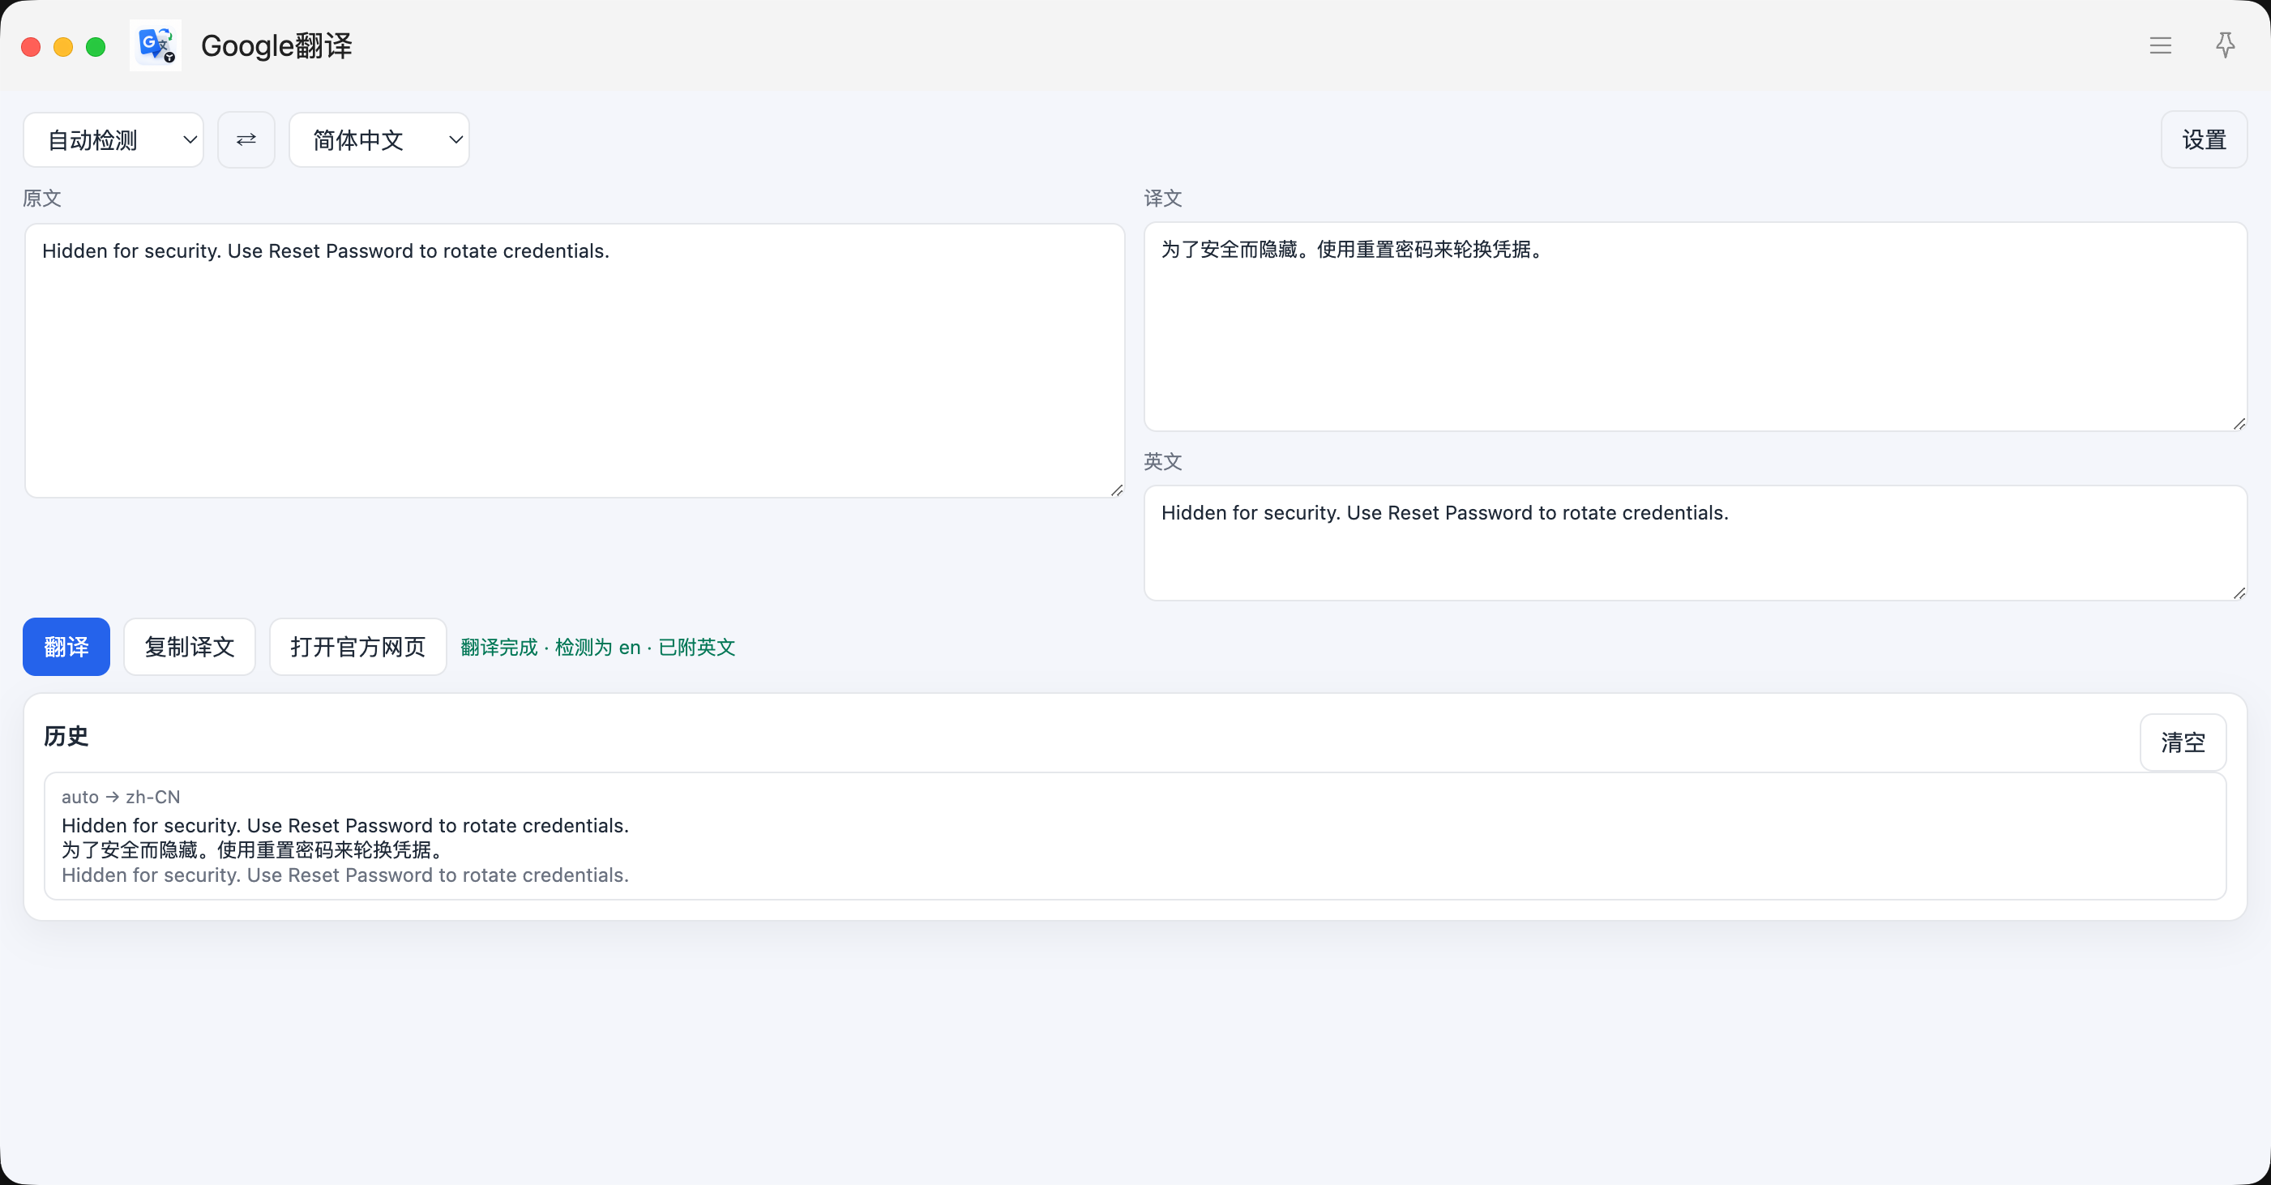Open the hamburger menu icon
This screenshot has height=1185, width=2271.
(x=2160, y=45)
